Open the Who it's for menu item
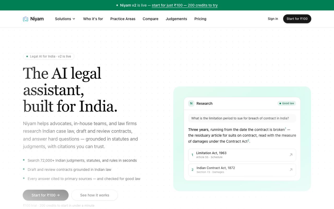Viewport: 334px width, 209px height. point(93,19)
